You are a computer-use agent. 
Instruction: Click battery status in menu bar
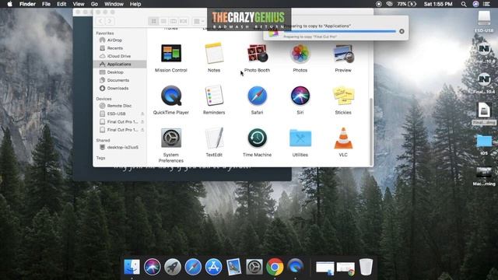(406, 4)
